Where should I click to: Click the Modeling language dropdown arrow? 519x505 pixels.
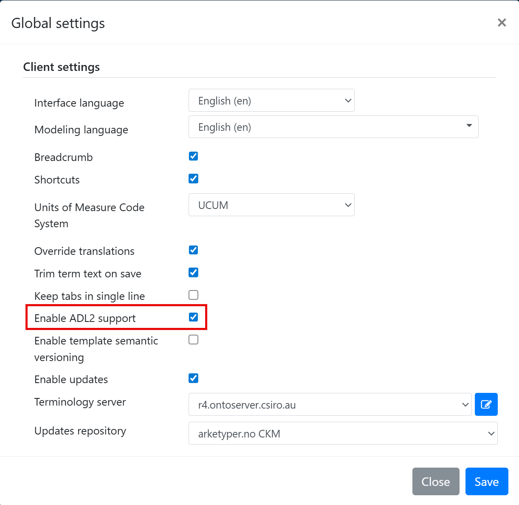(x=469, y=126)
